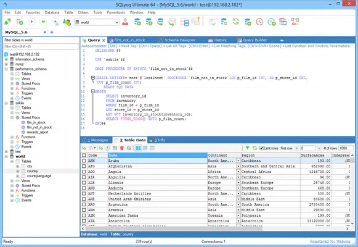Click the green filter funnel icon
The height and width of the screenshot is (247, 358).
pyautogui.click(x=247, y=148)
